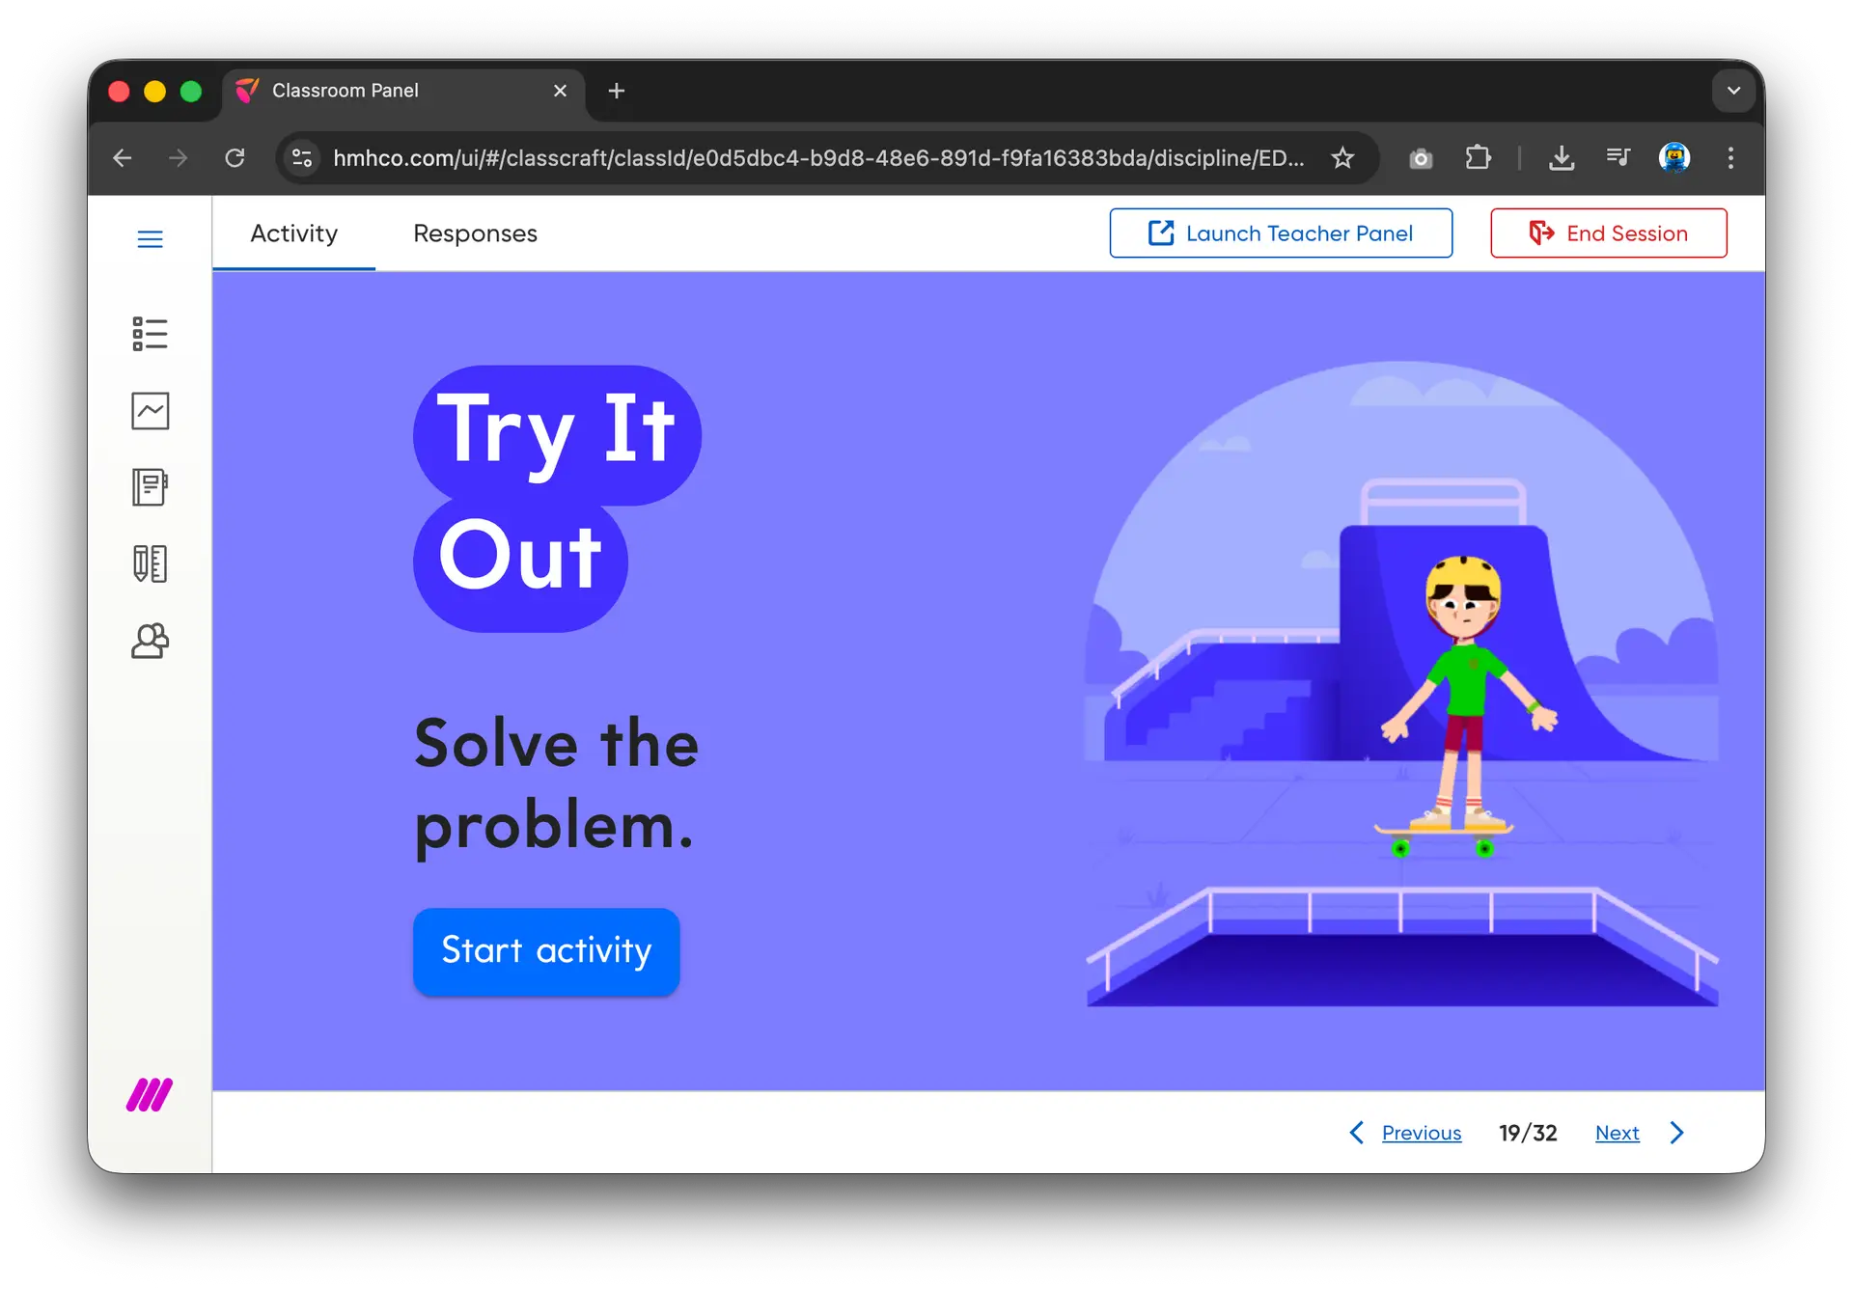Open Chrome's three-dot menu
Image resolution: width=1853 pixels, height=1289 pixels.
point(1730,157)
